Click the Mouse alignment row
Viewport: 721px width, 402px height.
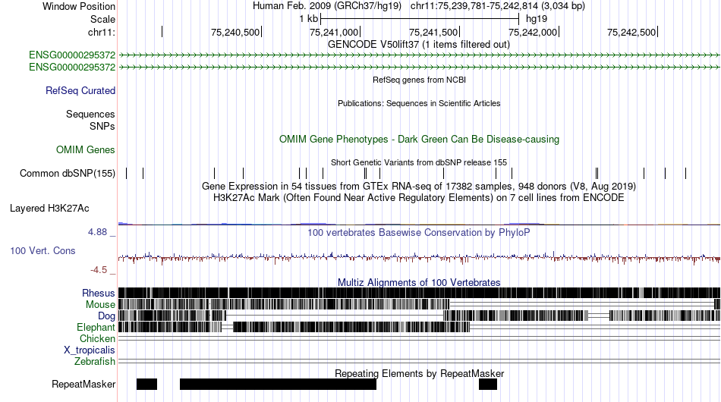[x=419, y=304]
